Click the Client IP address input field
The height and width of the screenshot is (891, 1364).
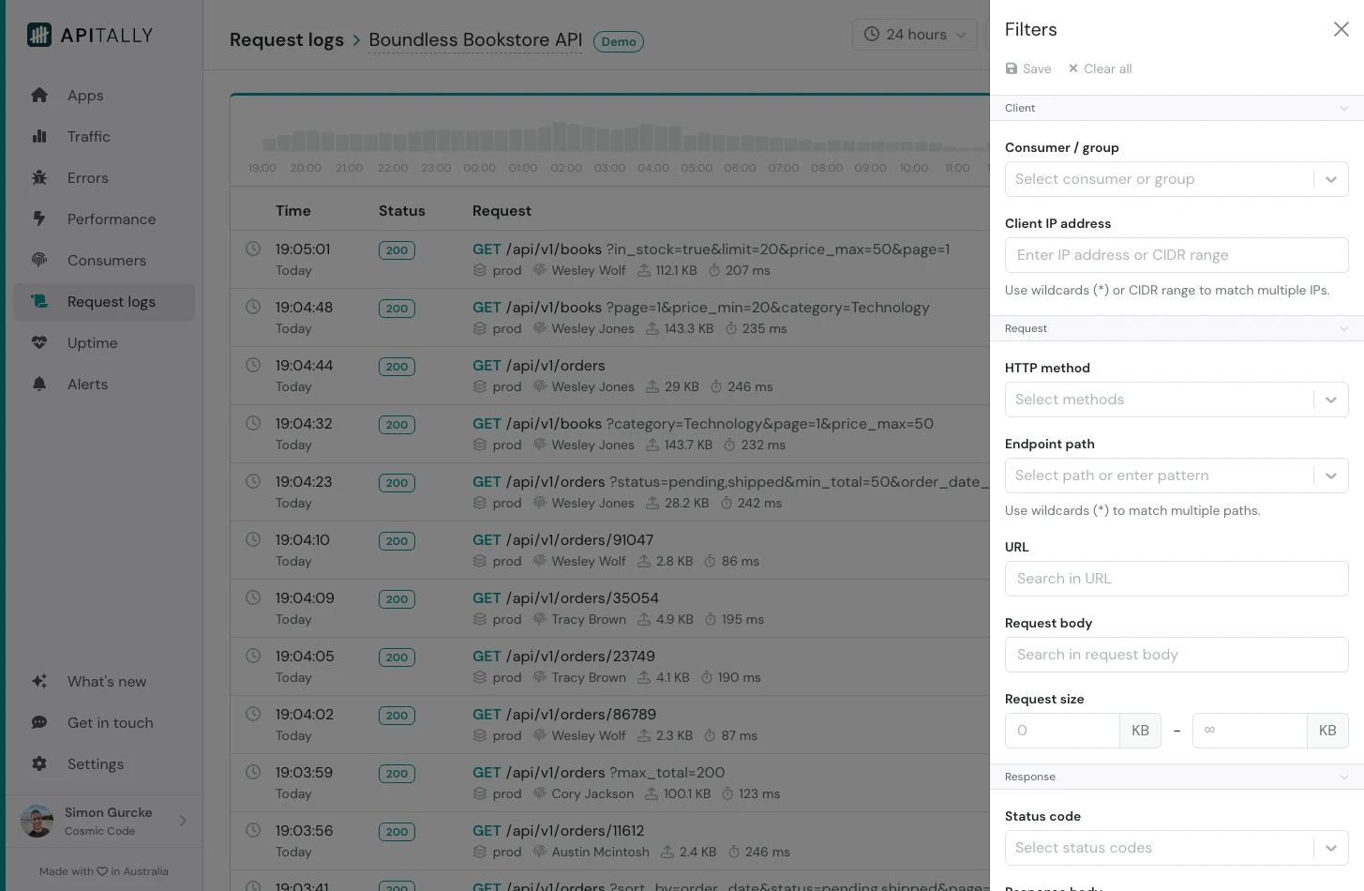(1177, 254)
